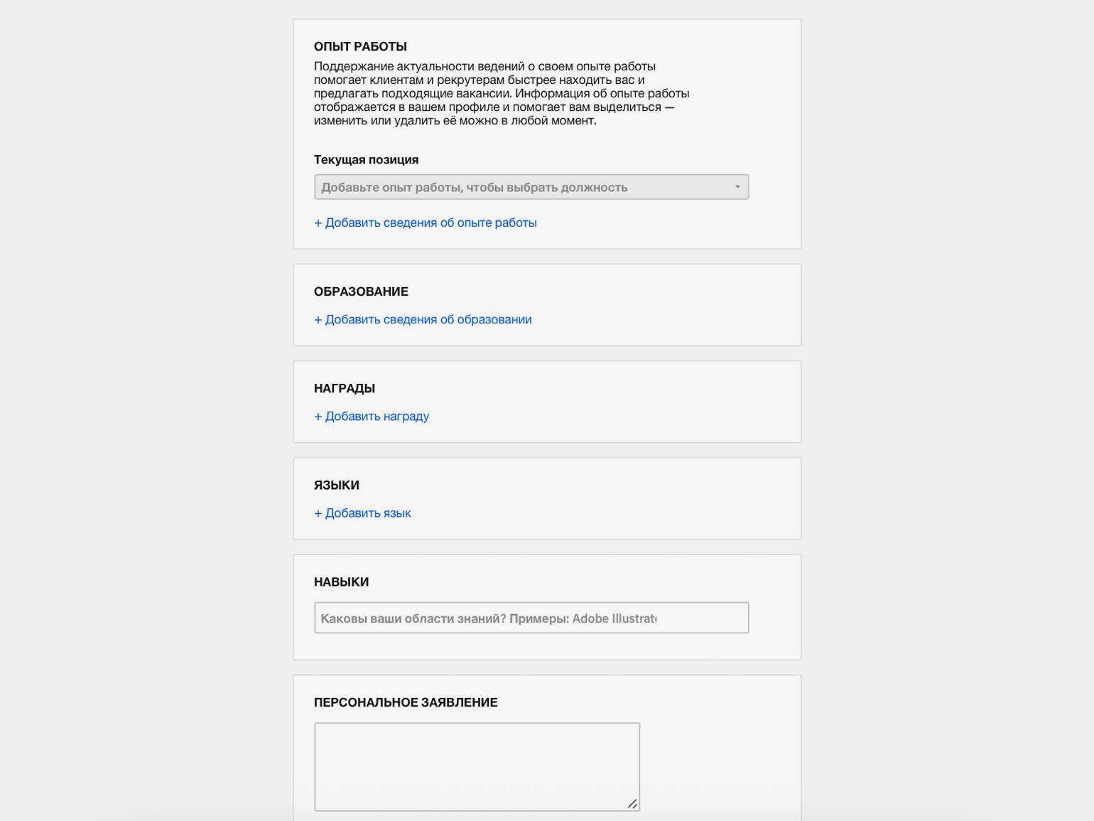Click the 'Добавить награду' link text
This screenshot has width=1094, height=821.
pyautogui.click(x=377, y=416)
